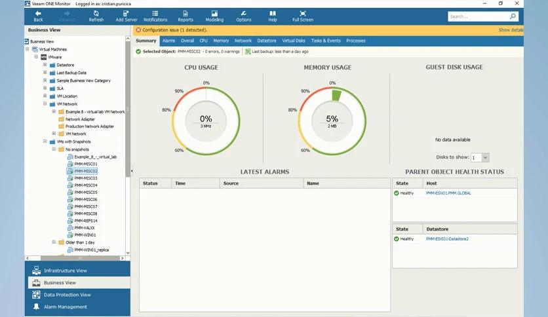Click the tree's vertical scrollbar down arrow
548x317 pixels.
pyautogui.click(x=128, y=253)
